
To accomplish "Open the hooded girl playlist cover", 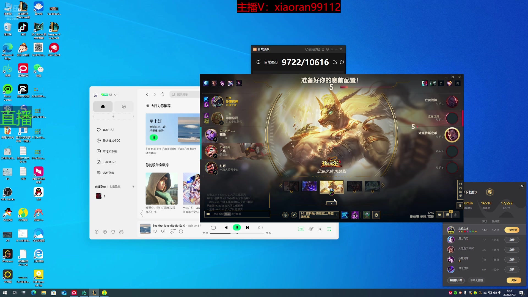I will (161, 188).
